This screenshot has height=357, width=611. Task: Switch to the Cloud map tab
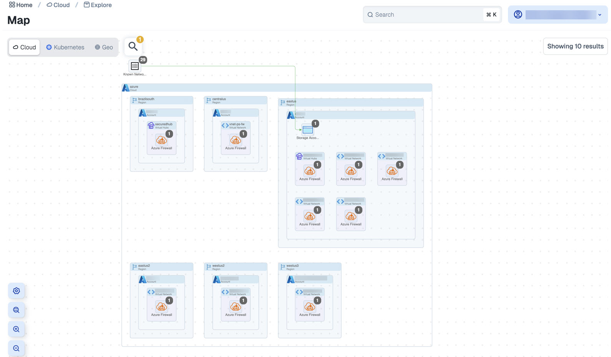(x=24, y=47)
